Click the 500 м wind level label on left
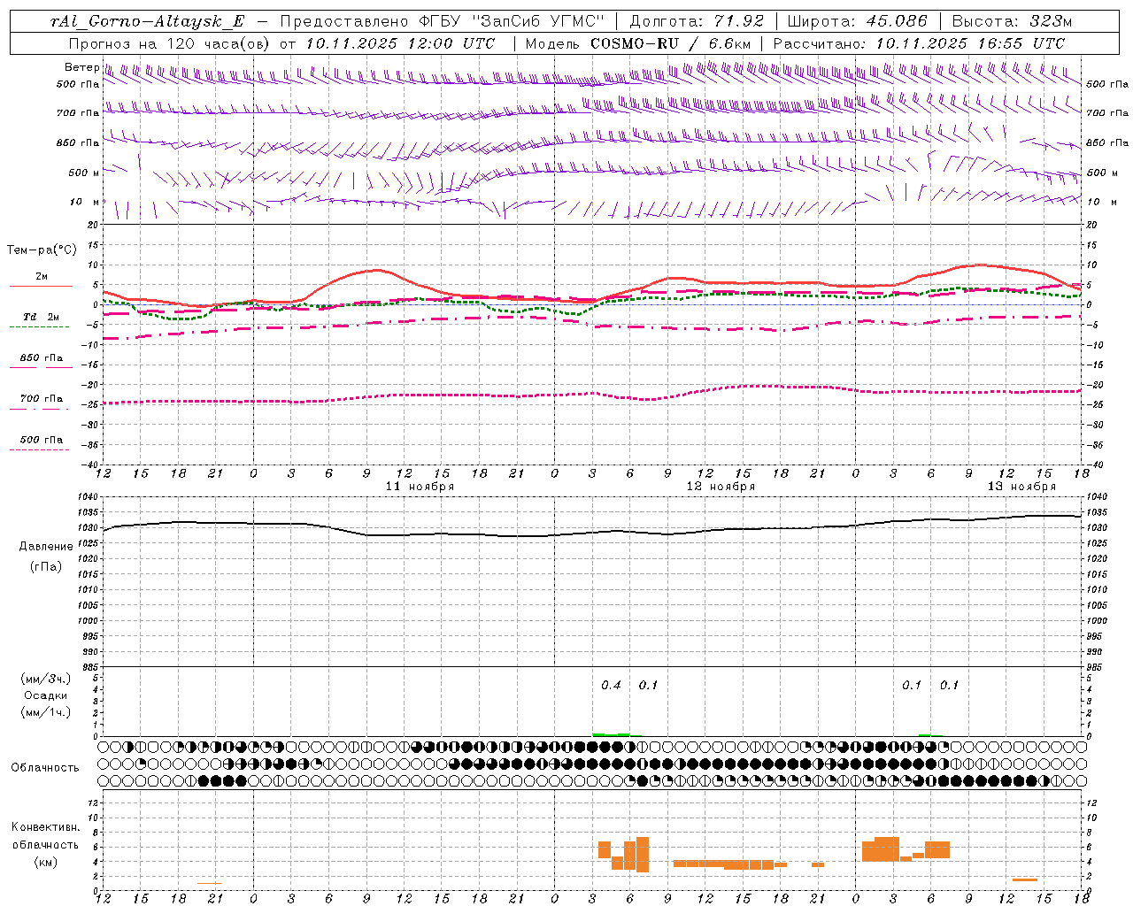 point(84,173)
